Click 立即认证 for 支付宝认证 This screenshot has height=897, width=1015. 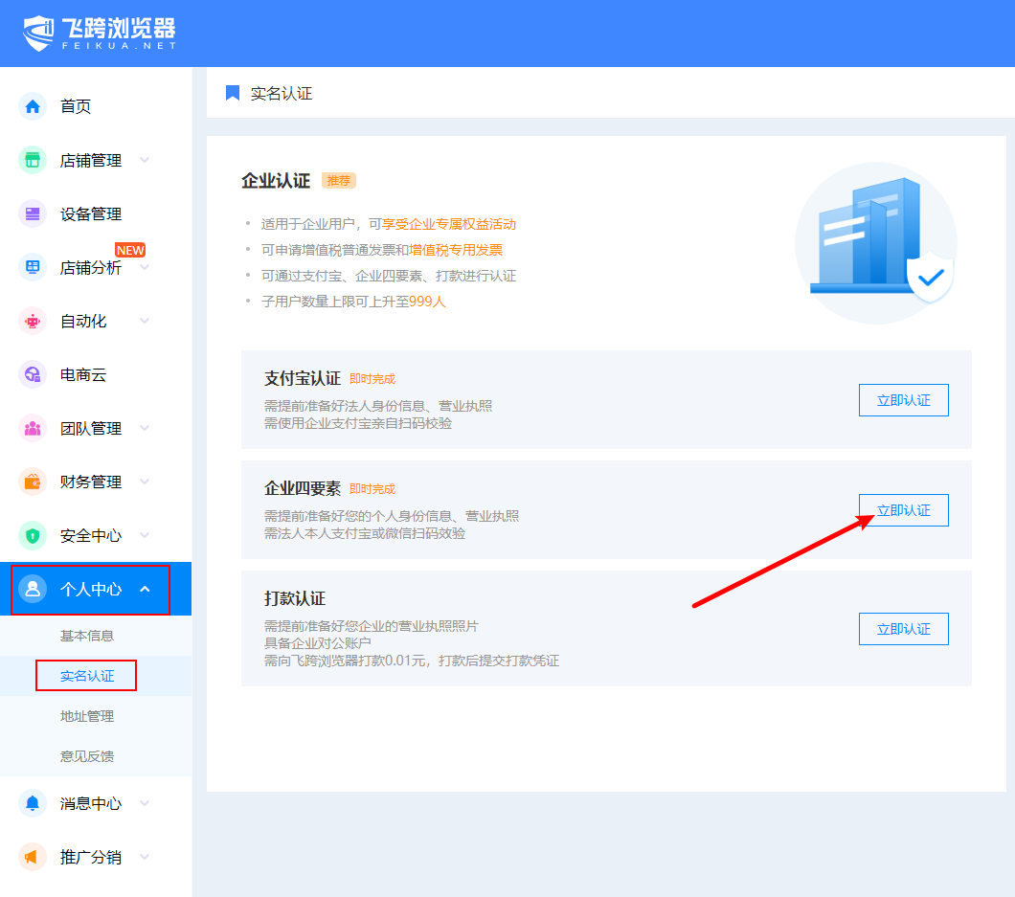pos(903,400)
